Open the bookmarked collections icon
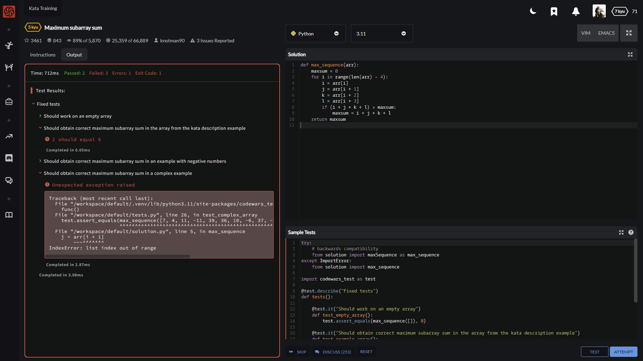This screenshot has height=361, width=643. [x=554, y=11]
